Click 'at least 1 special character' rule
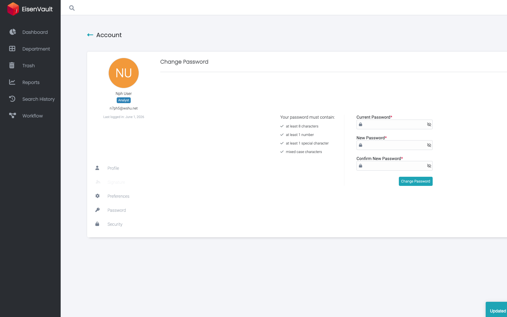 pyautogui.click(x=307, y=143)
